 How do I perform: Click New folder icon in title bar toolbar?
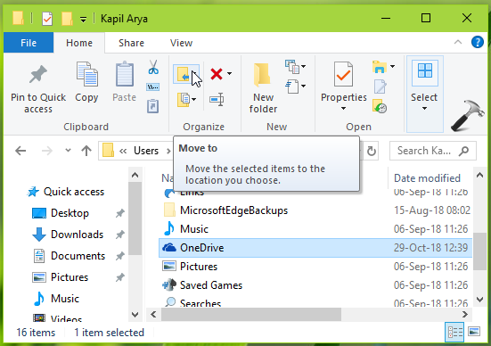67,19
